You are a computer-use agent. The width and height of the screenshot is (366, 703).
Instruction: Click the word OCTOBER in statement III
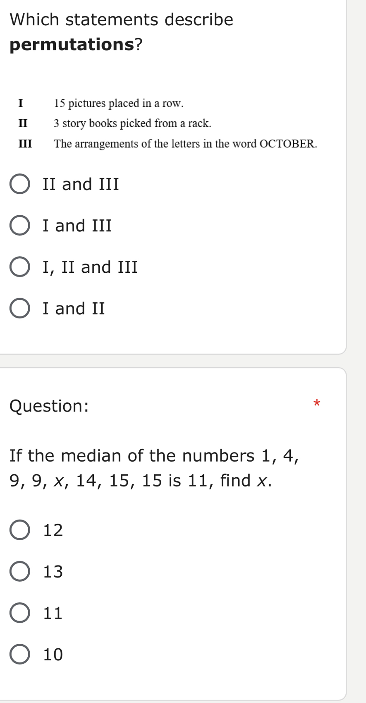point(287,144)
